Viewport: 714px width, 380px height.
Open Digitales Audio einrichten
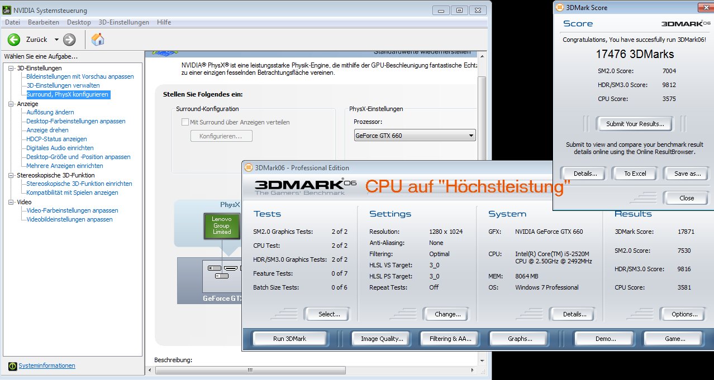click(60, 148)
